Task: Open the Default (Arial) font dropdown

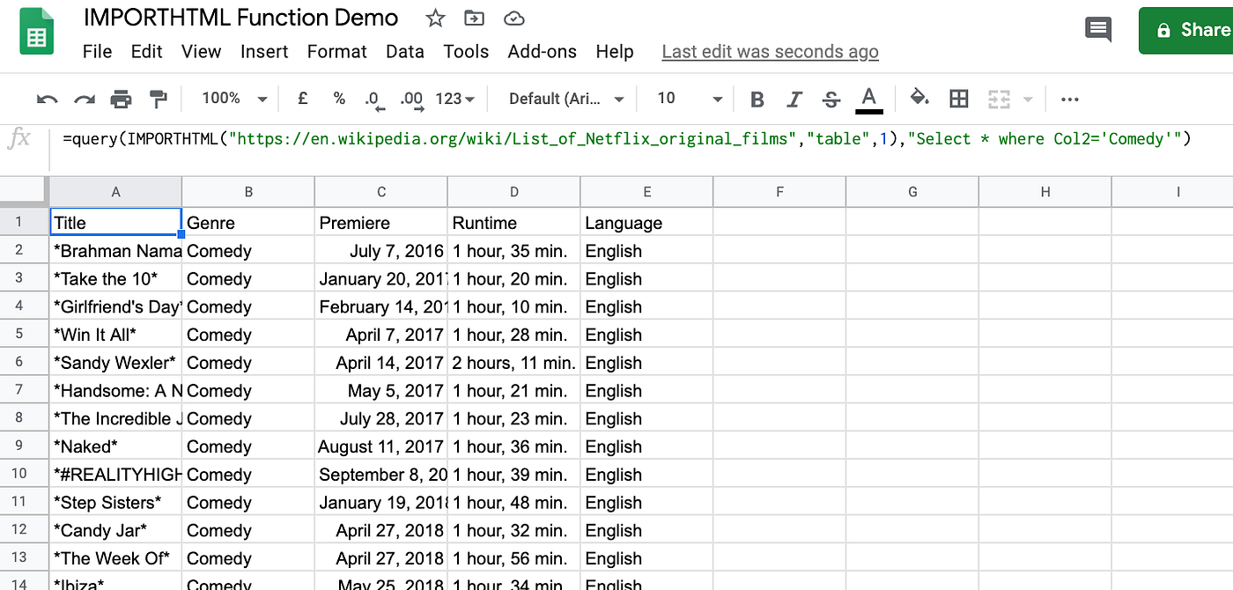Action: (x=566, y=99)
